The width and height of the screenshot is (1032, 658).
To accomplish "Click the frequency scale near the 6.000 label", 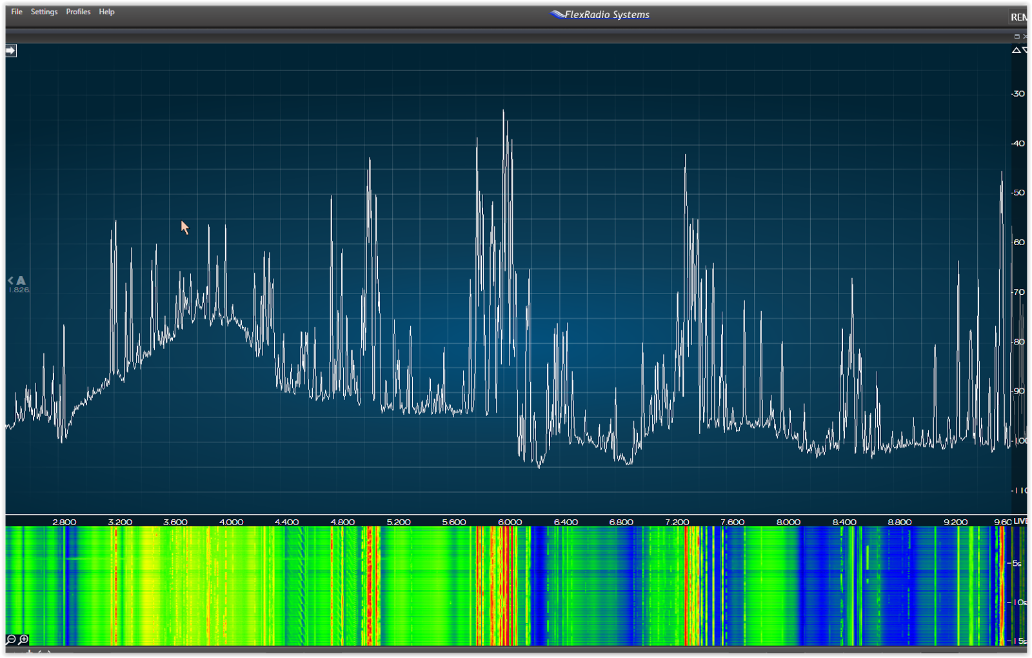I will coord(509,523).
